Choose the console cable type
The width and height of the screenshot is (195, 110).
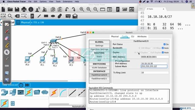click(x=63, y=93)
